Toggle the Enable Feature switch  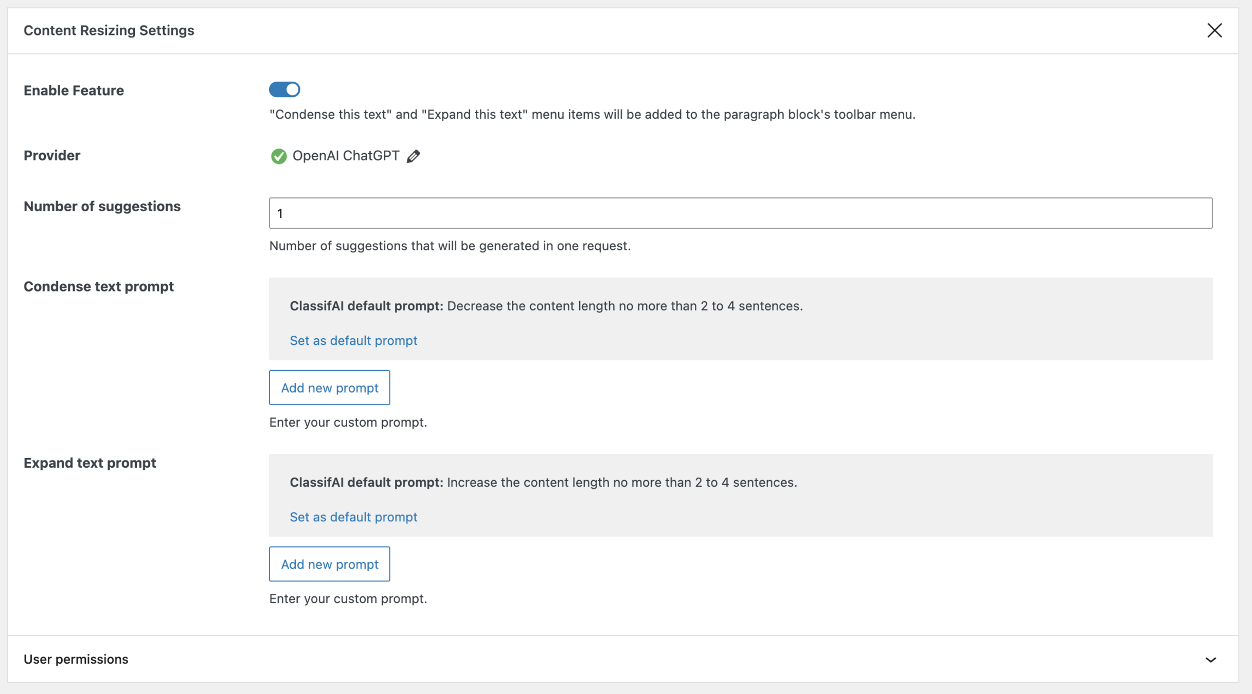[284, 89]
